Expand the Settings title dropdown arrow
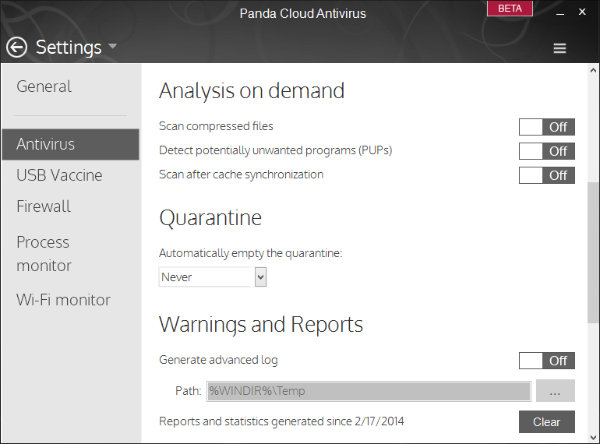This screenshot has width=600, height=444. [x=112, y=46]
